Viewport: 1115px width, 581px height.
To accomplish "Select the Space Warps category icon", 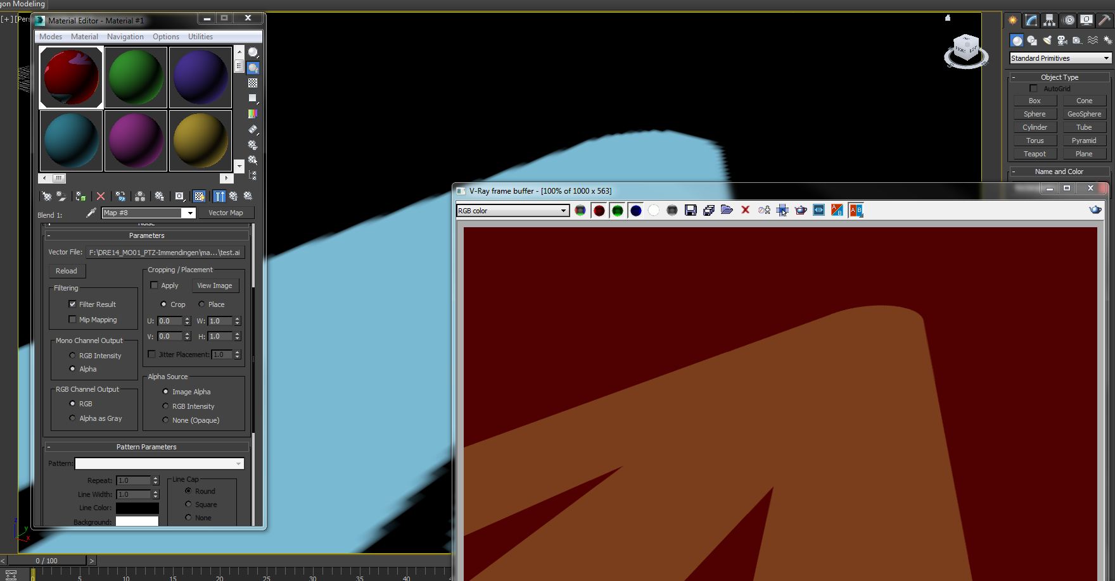I will [1093, 41].
